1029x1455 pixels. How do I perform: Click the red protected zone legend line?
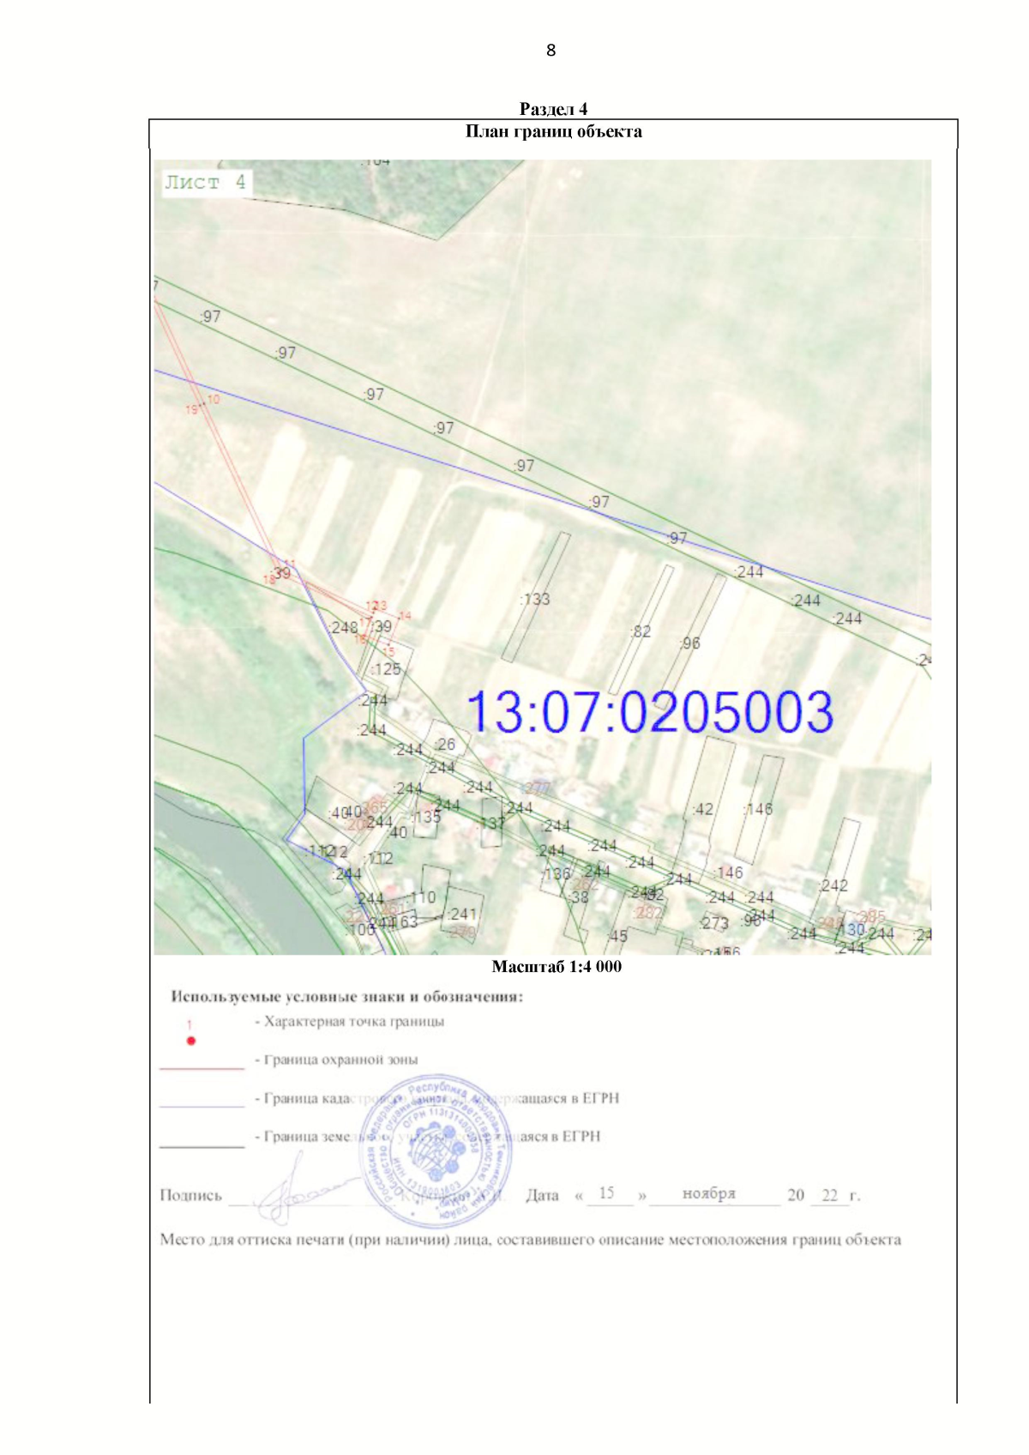click(x=202, y=1069)
